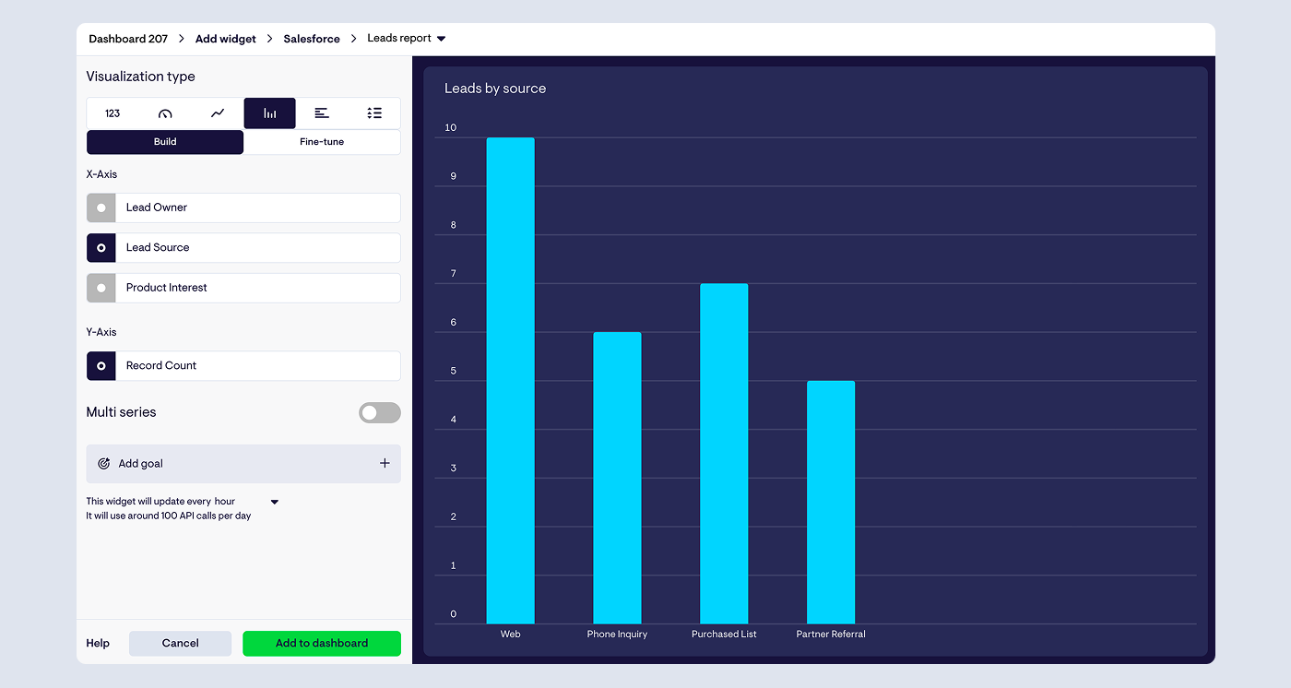Select the leaderboard list visualization icon
The width and height of the screenshot is (1291, 688).
coord(374,113)
